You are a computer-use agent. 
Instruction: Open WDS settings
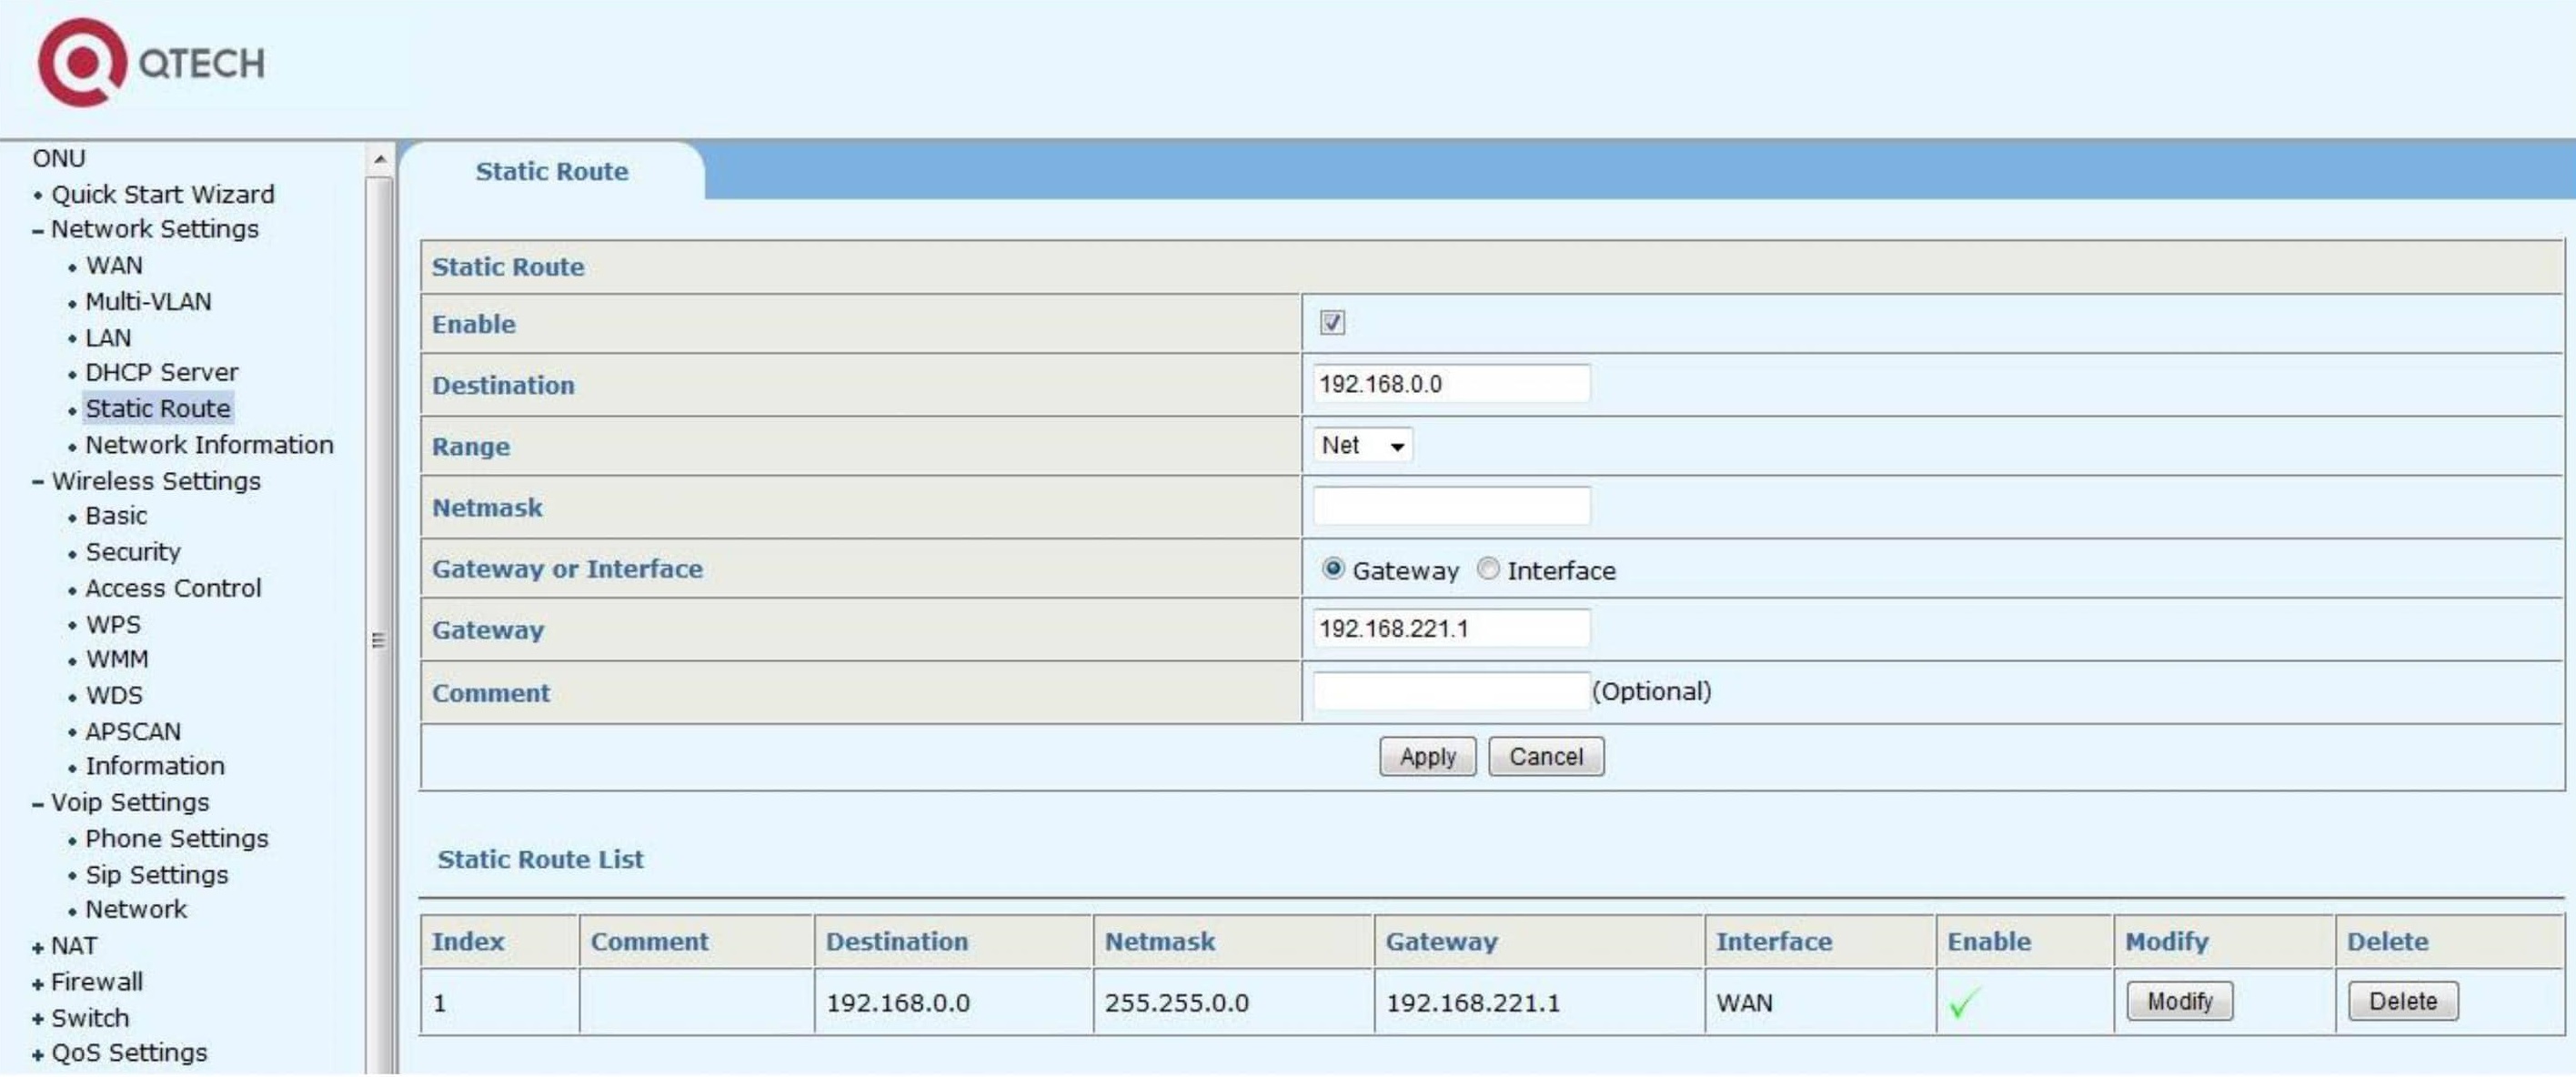[114, 696]
